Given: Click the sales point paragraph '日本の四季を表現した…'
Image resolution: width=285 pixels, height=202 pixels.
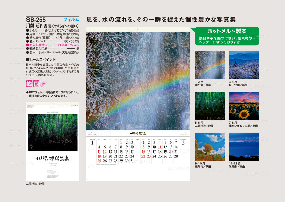Looking at the screenshot, I should 53,70.
